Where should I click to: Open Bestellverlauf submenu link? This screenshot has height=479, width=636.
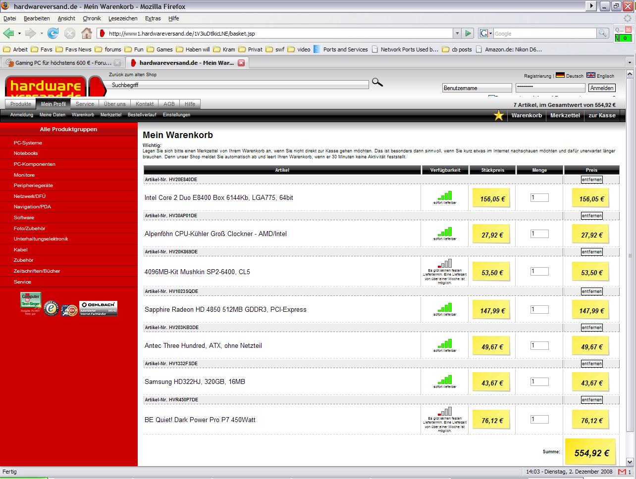(142, 115)
